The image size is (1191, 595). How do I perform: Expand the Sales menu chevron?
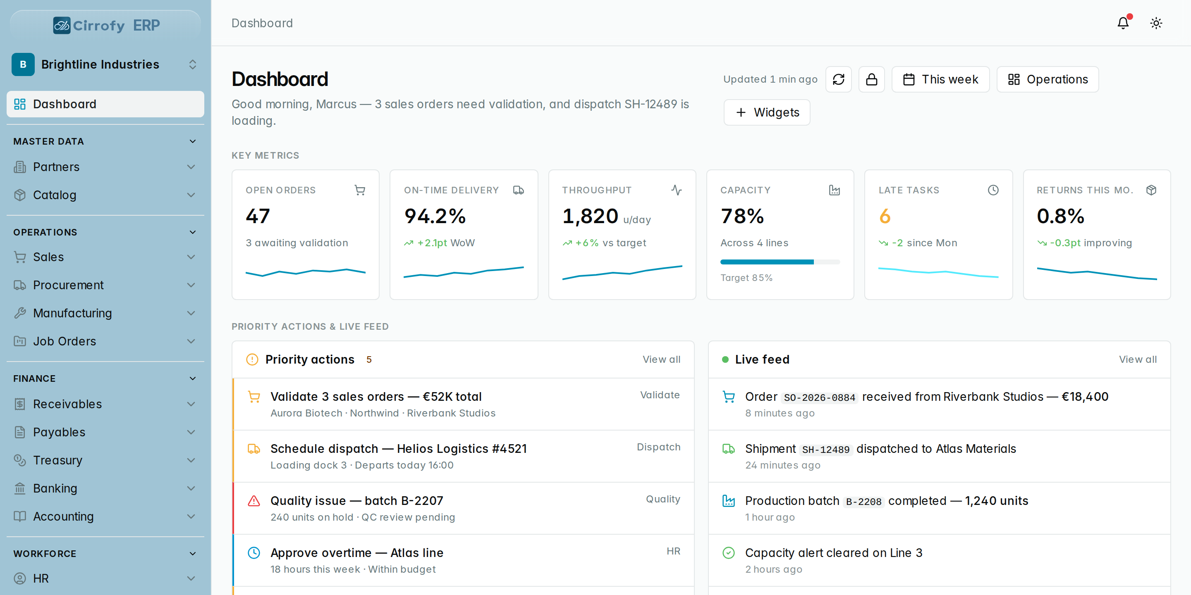click(x=191, y=257)
